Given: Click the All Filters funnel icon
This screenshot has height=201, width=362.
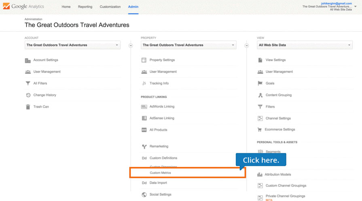Looking at the screenshot, I should coord(28,83).
